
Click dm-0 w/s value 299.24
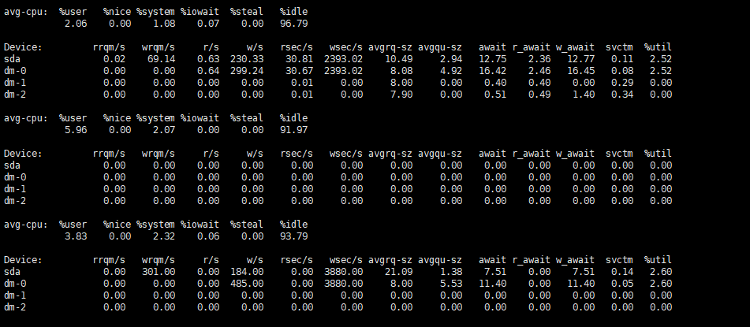click(x=247, y=71)
